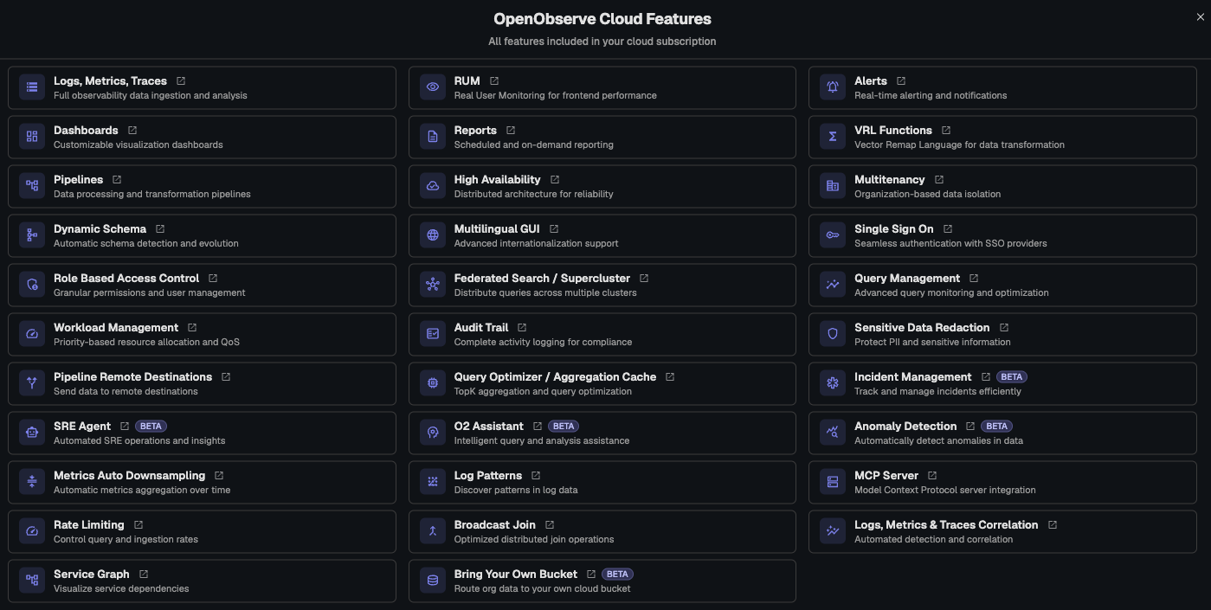This screenshot has height=610, width=1211.
Task: Click the Metrics Auto Downsampling icon
Action: 32,482
